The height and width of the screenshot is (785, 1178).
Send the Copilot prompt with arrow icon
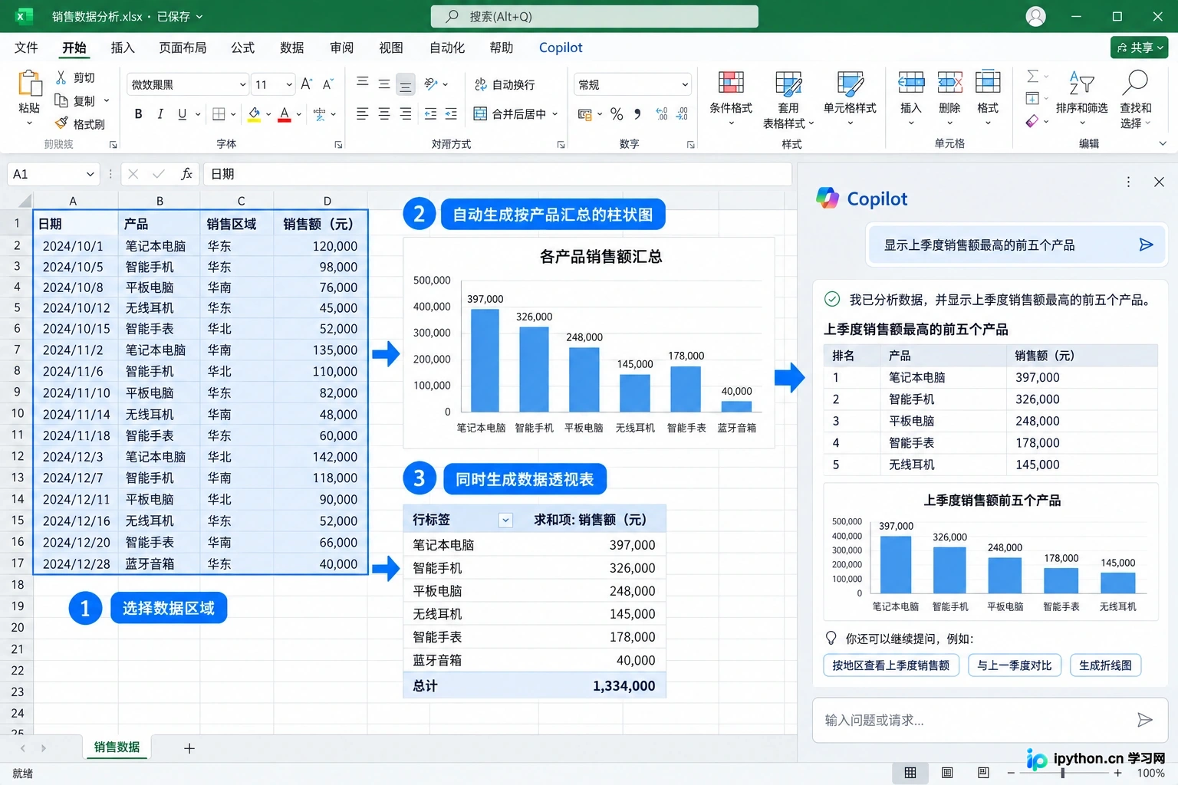(1146, 245)
